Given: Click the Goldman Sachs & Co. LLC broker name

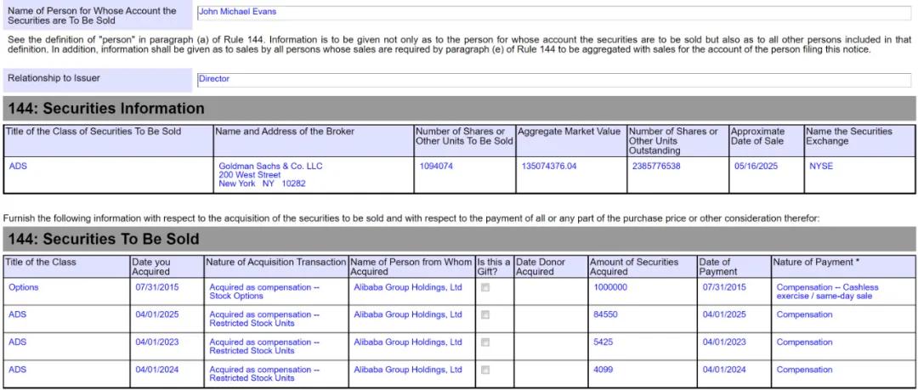Looking at the screenshot, I should coord(270,167).
